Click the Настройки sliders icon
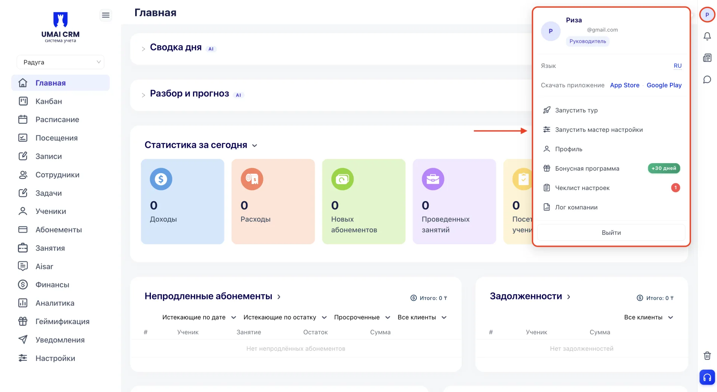This screenshot has height=392, width=717. [x=23, y=358]
